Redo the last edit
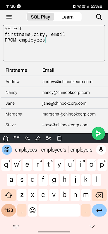The height and width of the screenshot is (234, 108). click(x=38, y=138)
